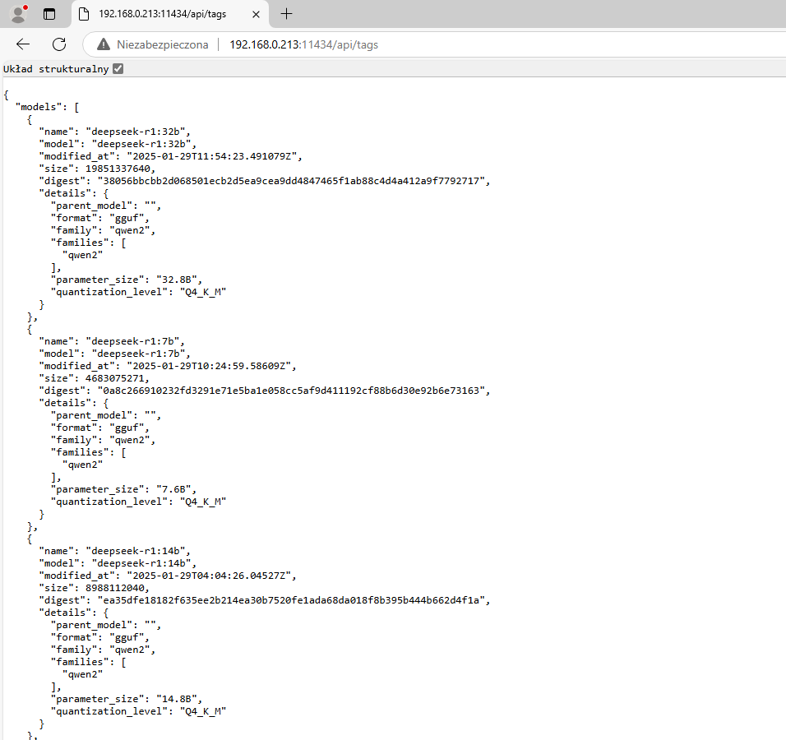
Task: Select the name "deepseek-r1:32b" value
Action: point(136,132)
